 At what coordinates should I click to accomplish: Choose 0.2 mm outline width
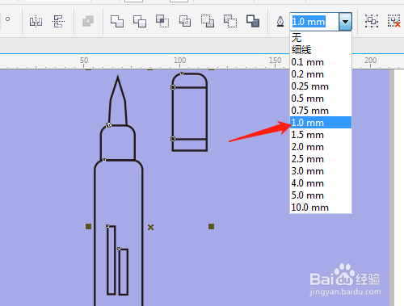coord(321,74)
